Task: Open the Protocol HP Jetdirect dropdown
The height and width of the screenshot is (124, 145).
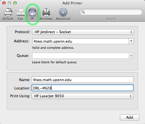Action: point(83,32)
